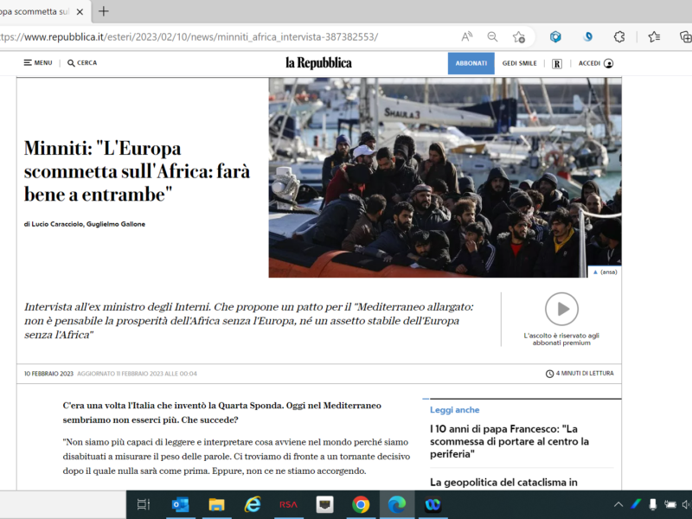Click the zoom magnifier icon in address bar
The image size is (692, 519).
point(492,36)
